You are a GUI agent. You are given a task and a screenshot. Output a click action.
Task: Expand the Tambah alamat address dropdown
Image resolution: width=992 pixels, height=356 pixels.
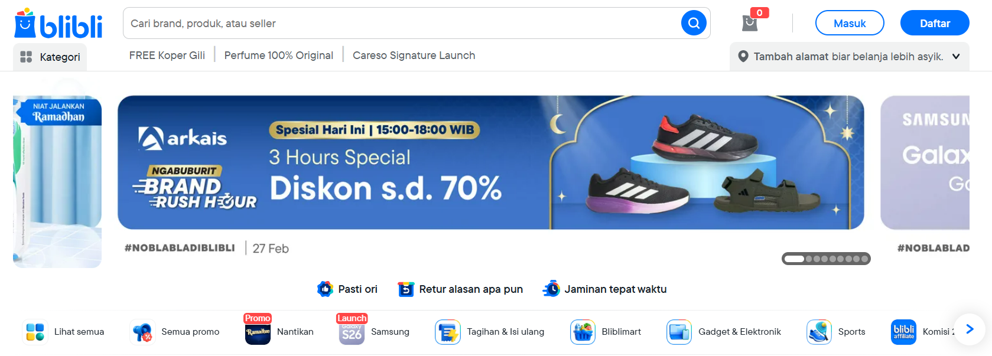coord(850,57)
